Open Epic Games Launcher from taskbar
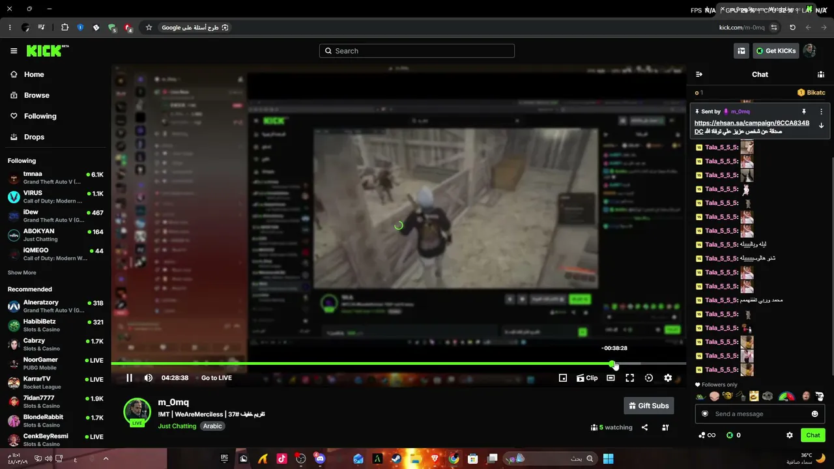Viewport: 834px width, 469px height. click(x=225, y=459)
